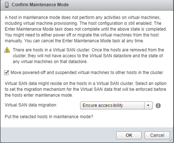Click the divider beside the dropdown arrow
The image size is (174, 143).
(144, 105)
